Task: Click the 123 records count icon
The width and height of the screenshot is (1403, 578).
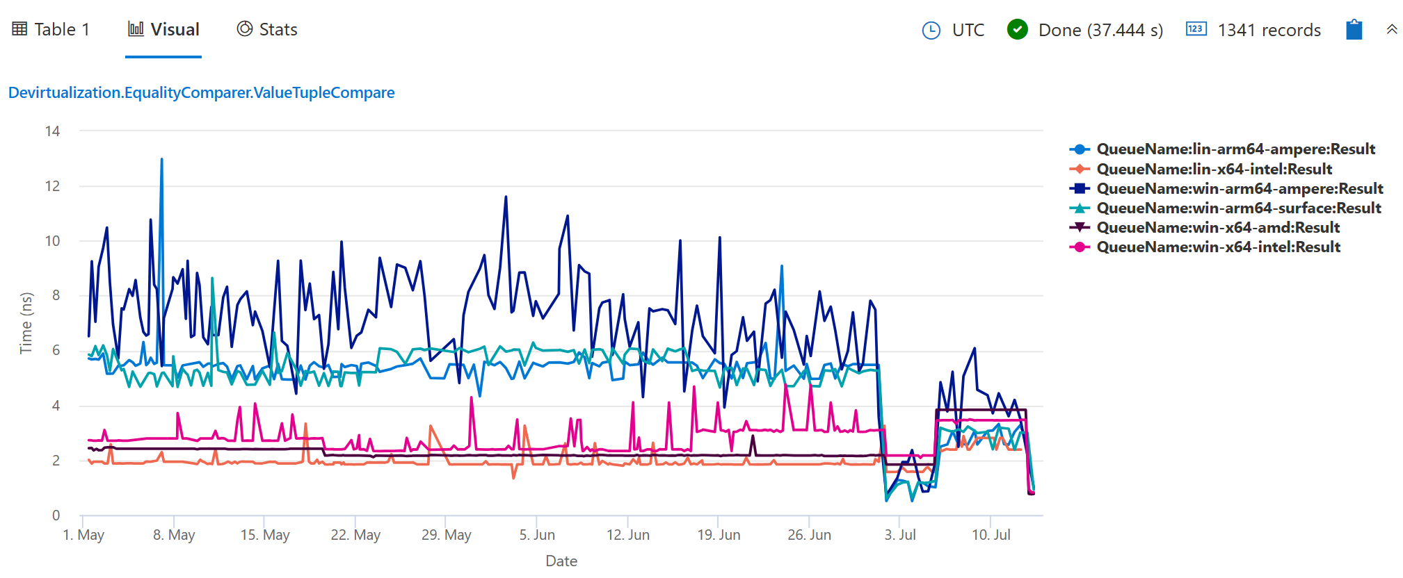Action: pos(1195,29)
